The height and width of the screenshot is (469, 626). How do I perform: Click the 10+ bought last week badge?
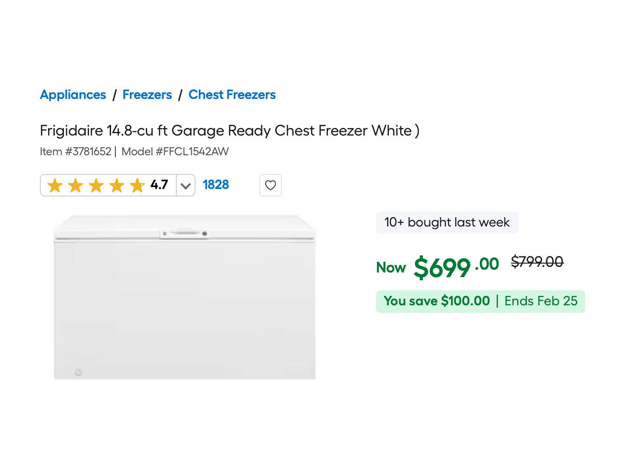tap(447, 222)
